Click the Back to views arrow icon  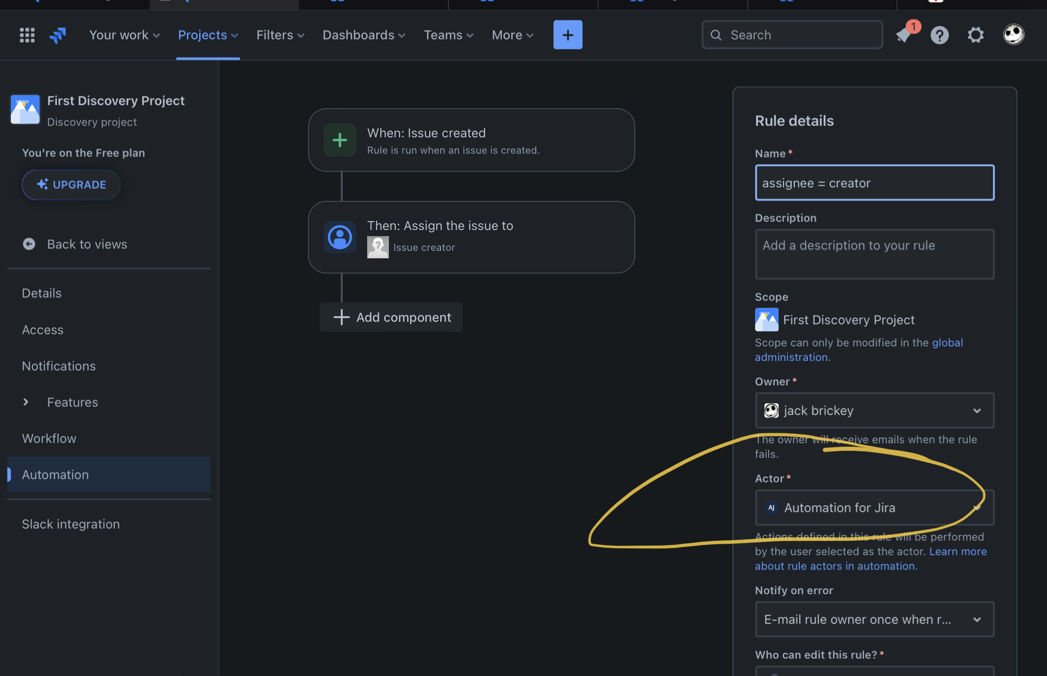(x=29, y=244)
